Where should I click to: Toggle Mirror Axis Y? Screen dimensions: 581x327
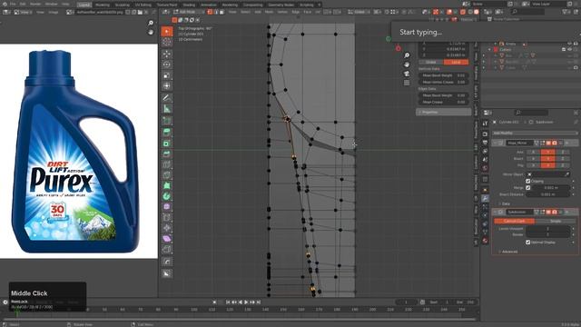(x=547, y=152)
